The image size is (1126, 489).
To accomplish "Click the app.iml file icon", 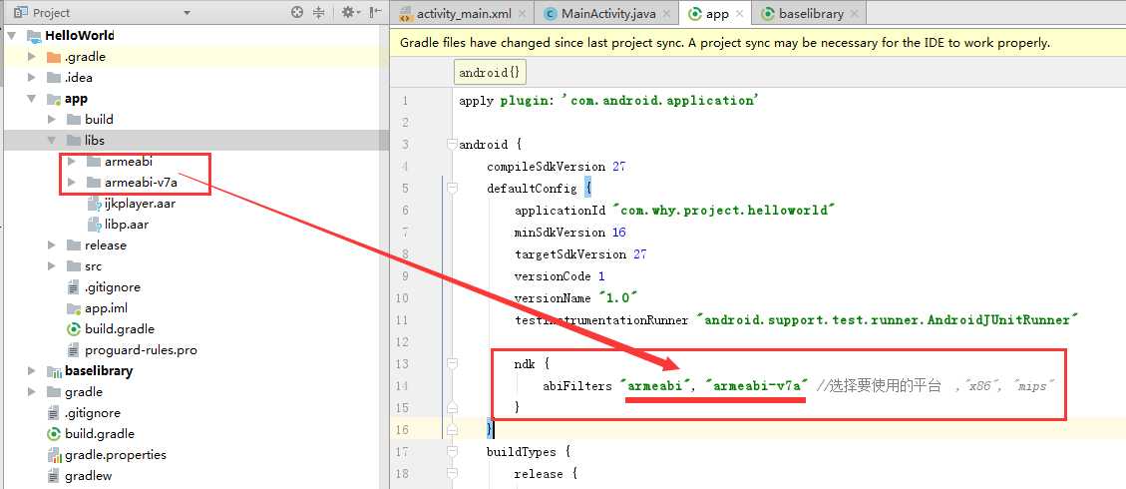I will click(73, 308).
